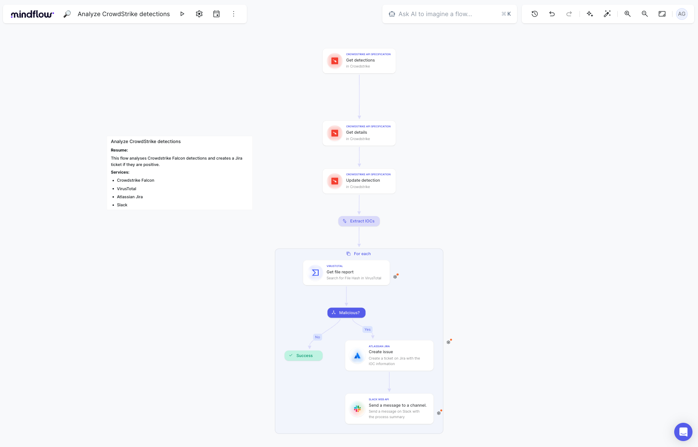The height and width of the screenshot is (447, 698).
Task: Run the flow with the play button
Action: (x=182, y=14)
